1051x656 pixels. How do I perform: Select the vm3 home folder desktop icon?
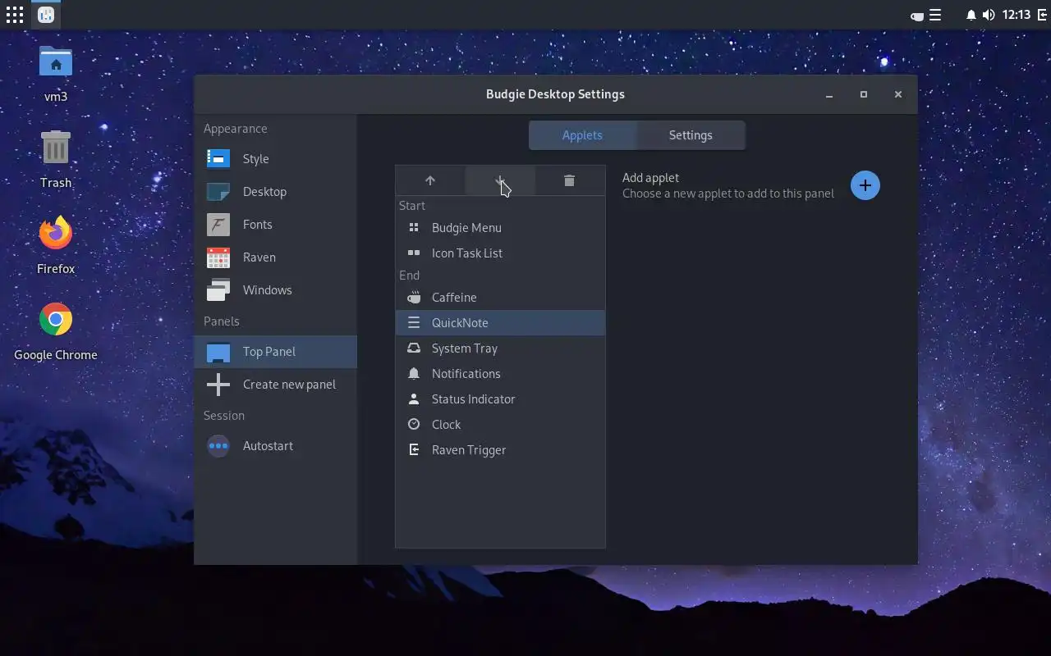tap(56, 74)
